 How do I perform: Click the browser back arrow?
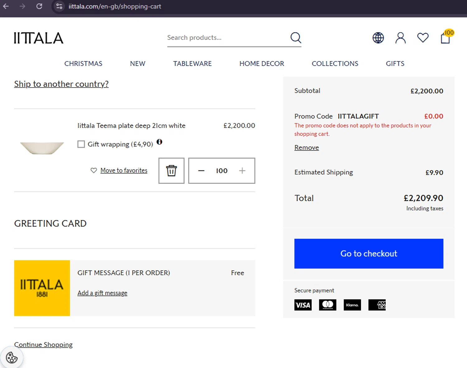[x=6, y=6]
